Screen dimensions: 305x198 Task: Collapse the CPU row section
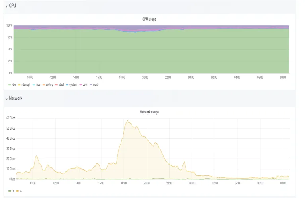point(6,6)
